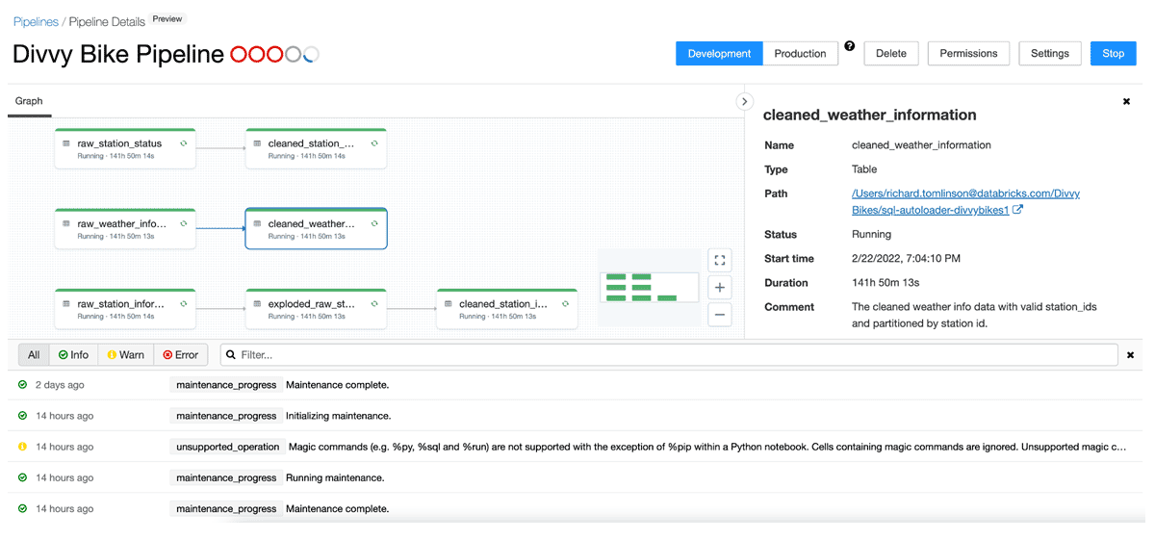
Task: Zoom out of the pipeline graph
Action: pyautogui.click(x=719, y=314)
